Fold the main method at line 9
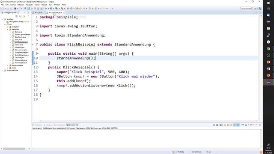Screen dimensions: 274x154 click(x=39, y=53)
